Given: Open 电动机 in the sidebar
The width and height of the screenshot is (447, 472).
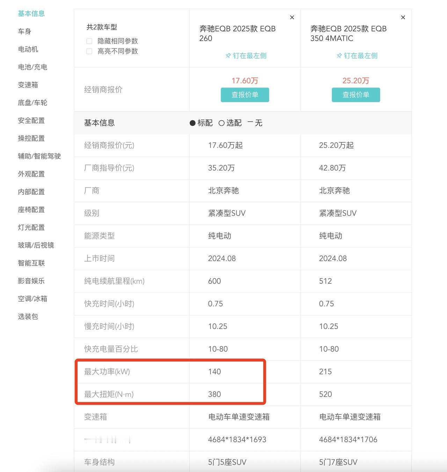Looking at the screenshot, I should point(28,49).
